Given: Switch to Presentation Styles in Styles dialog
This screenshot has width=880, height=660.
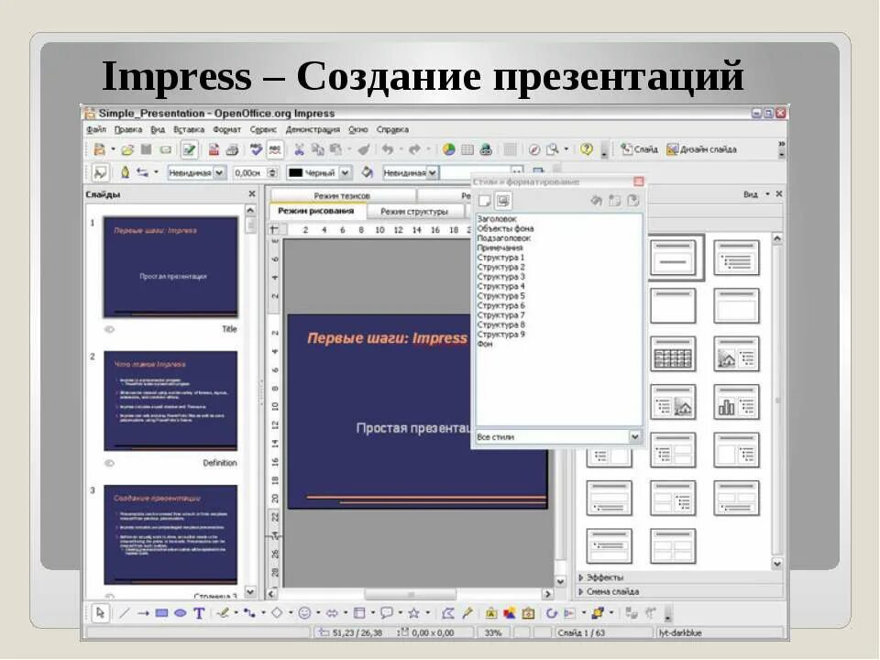Looking at the screenshot, I should tap(503, 201).
